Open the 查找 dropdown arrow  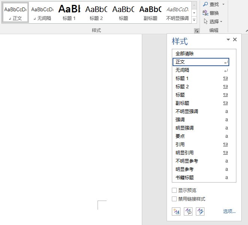coord(223,4)
